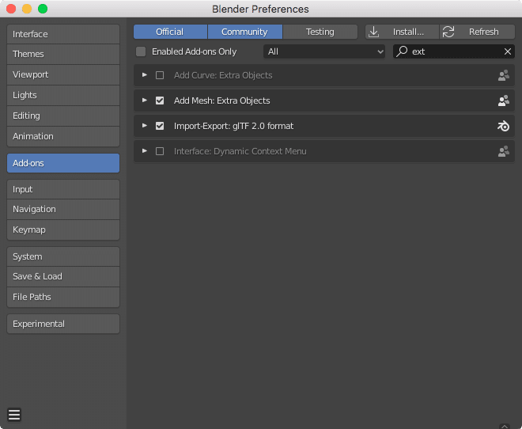
Task: Click the community icon on Add Curve row
Action: click(x=503, y=75)
